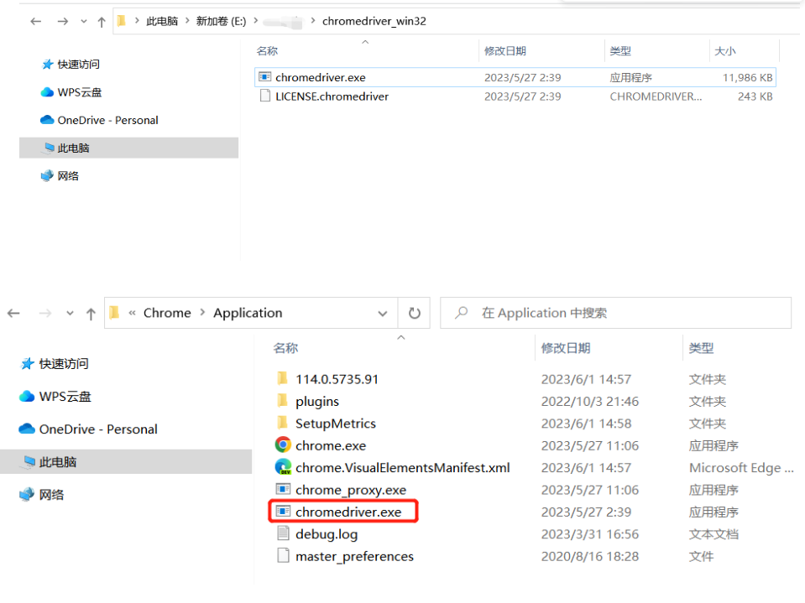Refresh the Application folder view
The width and height of the screenshot is (805, 603).
414,312
